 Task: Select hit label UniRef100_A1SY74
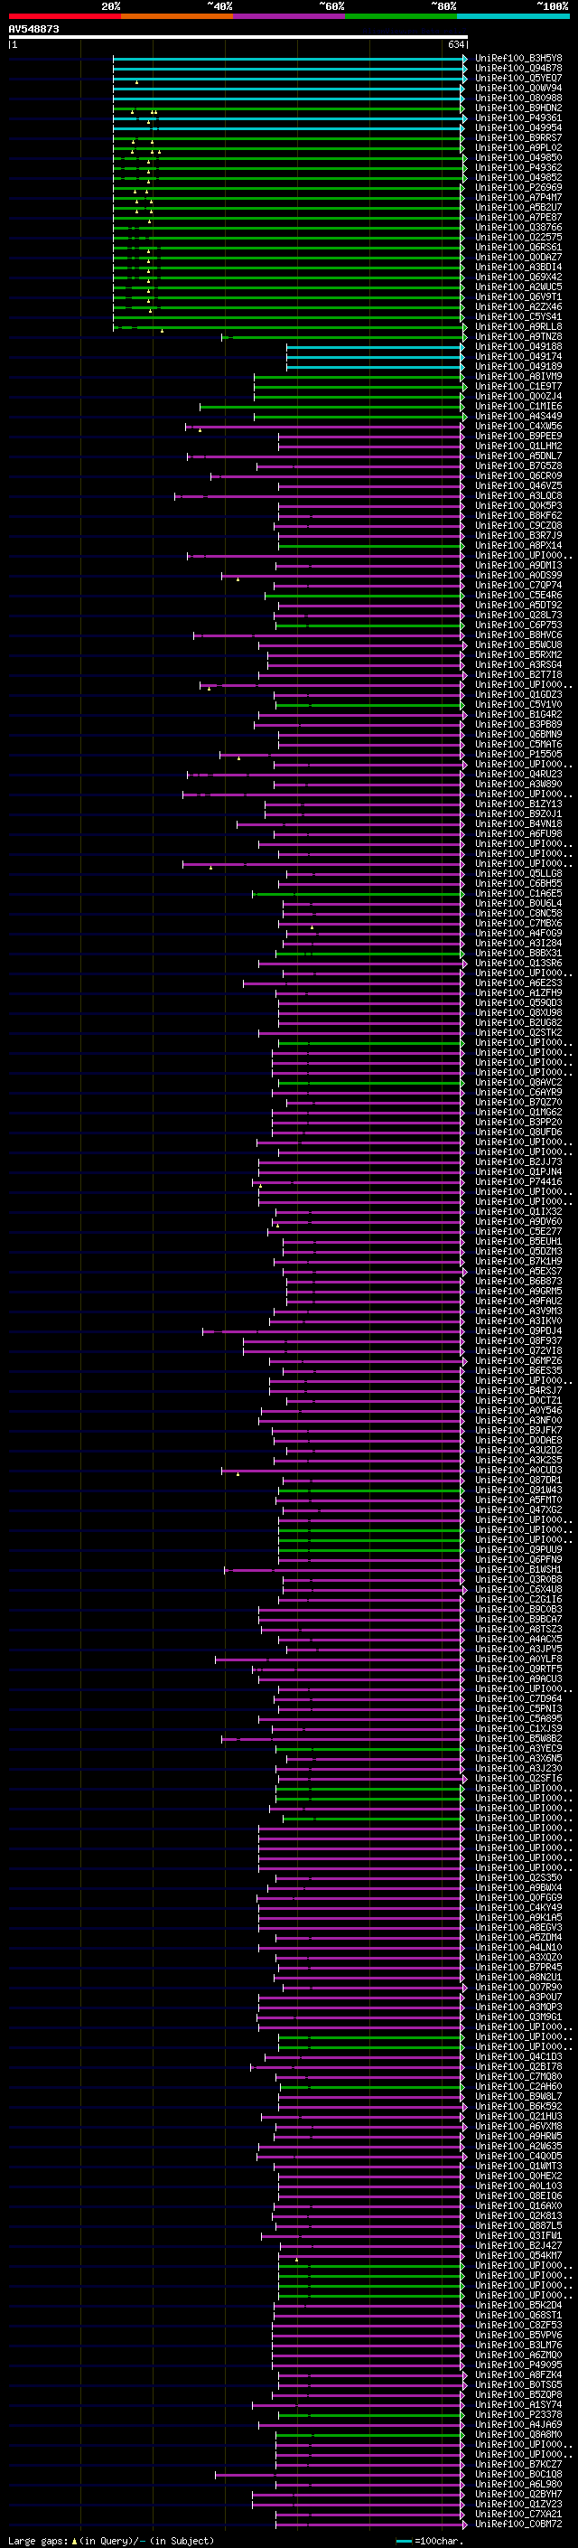coord(518,2404)
